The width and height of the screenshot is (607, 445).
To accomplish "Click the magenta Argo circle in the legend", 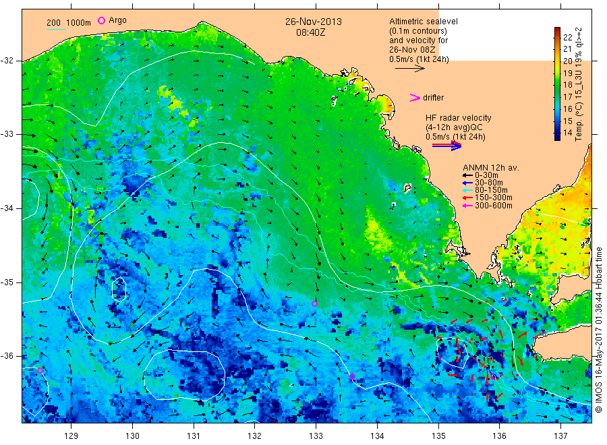I will point(101,20).
